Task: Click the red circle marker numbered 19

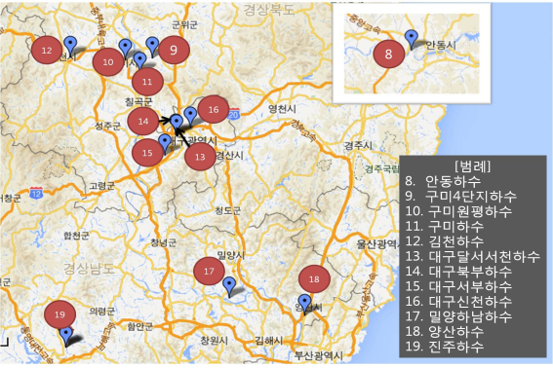Action: [x=59, y=314]
